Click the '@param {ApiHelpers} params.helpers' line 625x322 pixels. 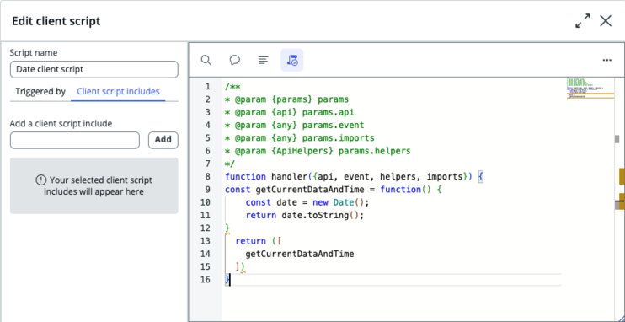(318, 151)
